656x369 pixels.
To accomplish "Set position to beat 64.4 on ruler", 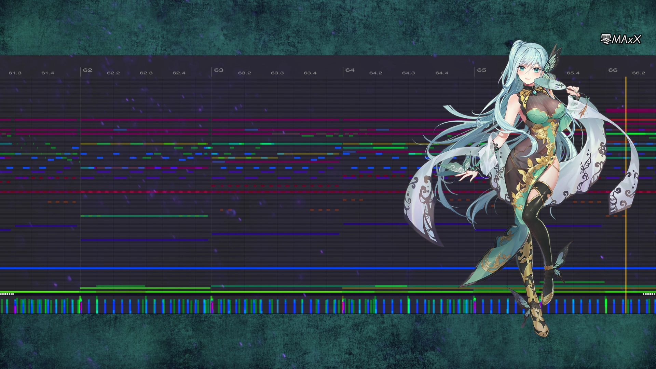I will click(442, 73).
